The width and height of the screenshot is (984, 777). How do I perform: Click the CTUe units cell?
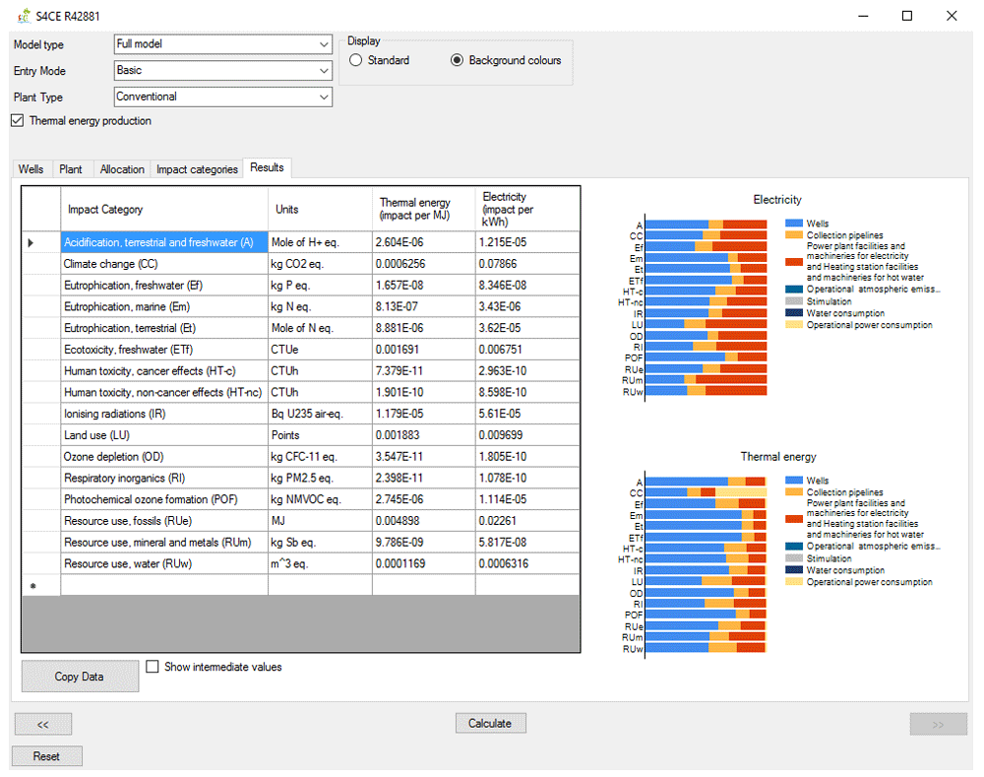pyautogui.click(x=320, y=350)
